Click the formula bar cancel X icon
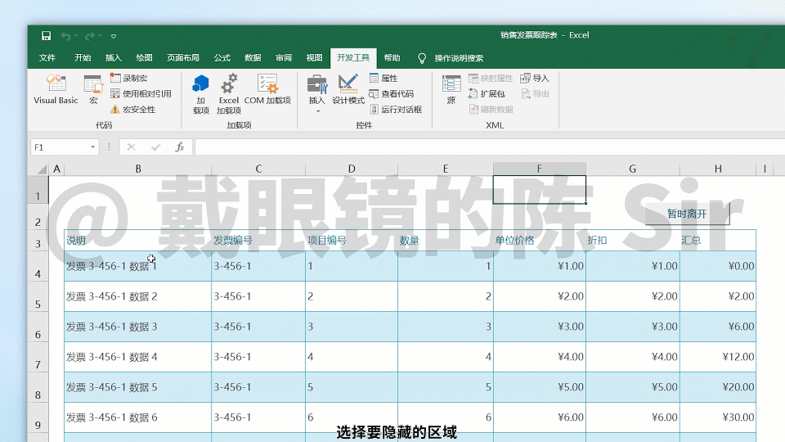 pos(131,147)
